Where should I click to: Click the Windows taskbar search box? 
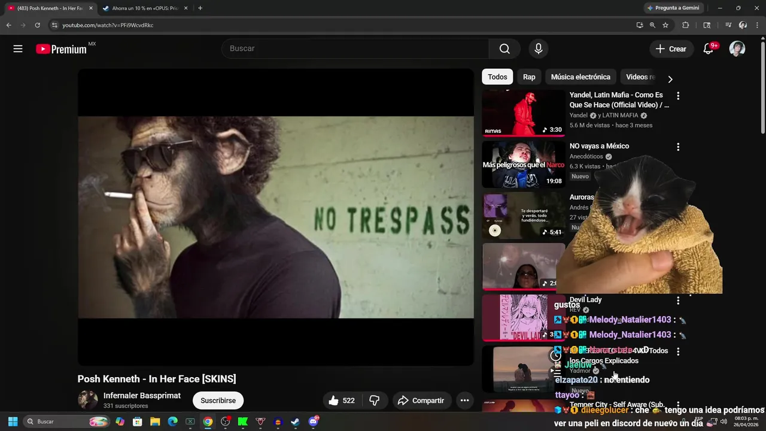point(66,421)
